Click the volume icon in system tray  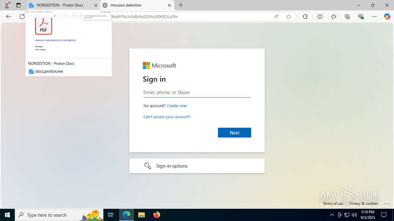tap(354, 215)
